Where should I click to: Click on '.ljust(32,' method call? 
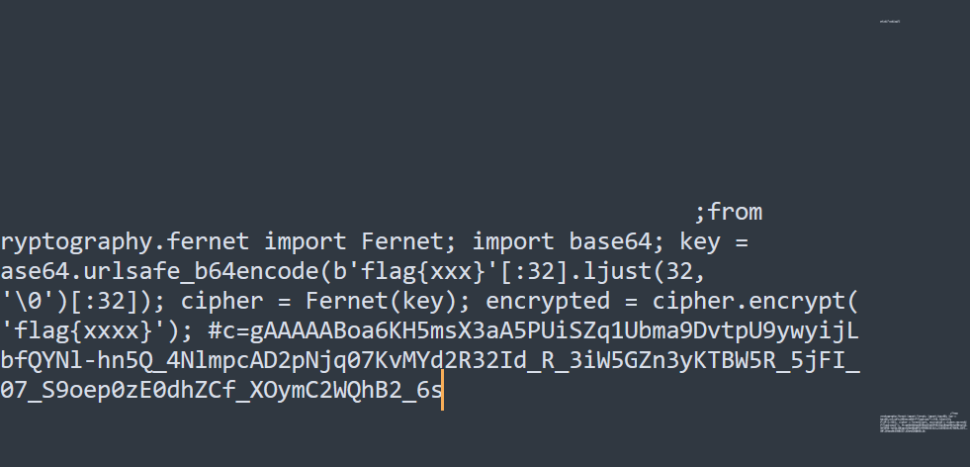tap(637, 271)
